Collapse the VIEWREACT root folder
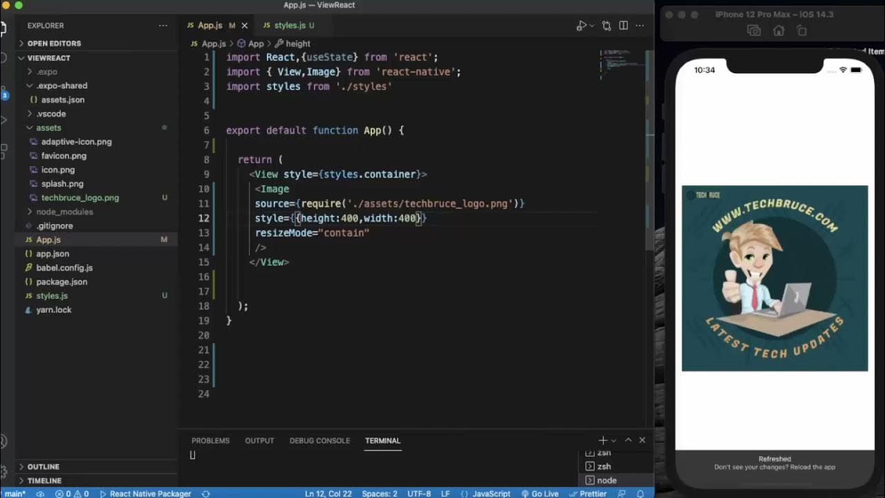 coord(95,58)
